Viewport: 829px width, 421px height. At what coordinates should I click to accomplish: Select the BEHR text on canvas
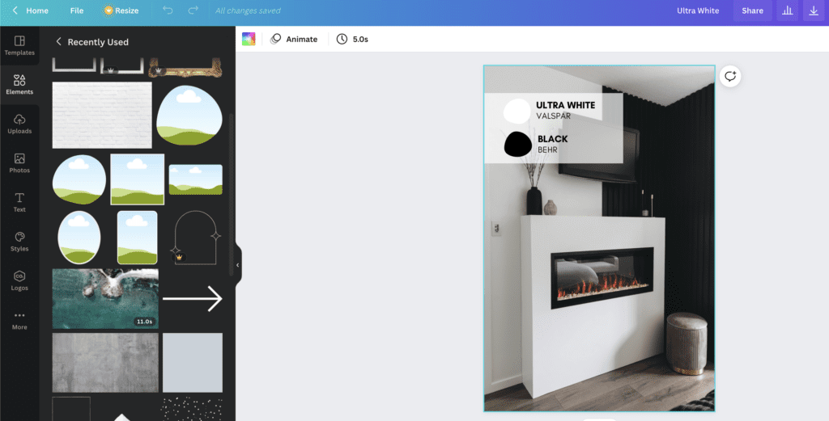(547, 149)
